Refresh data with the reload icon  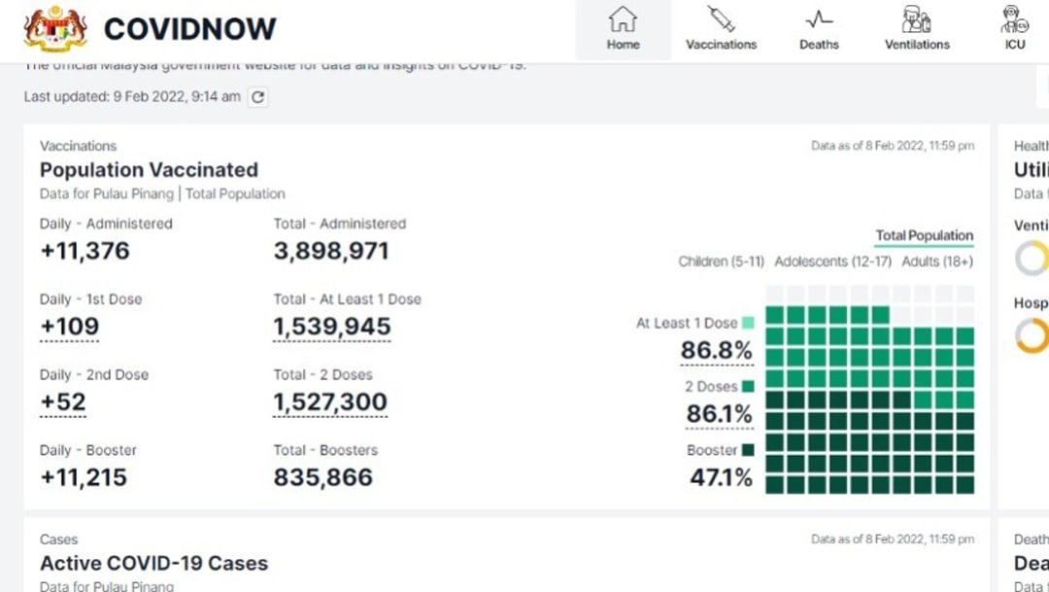[257, 97]
